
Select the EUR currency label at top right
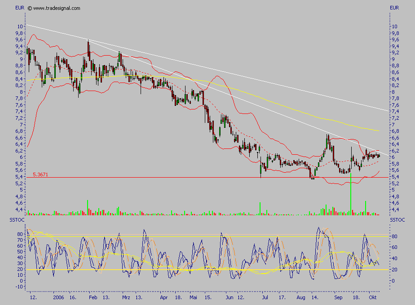(x=394, y=8)
